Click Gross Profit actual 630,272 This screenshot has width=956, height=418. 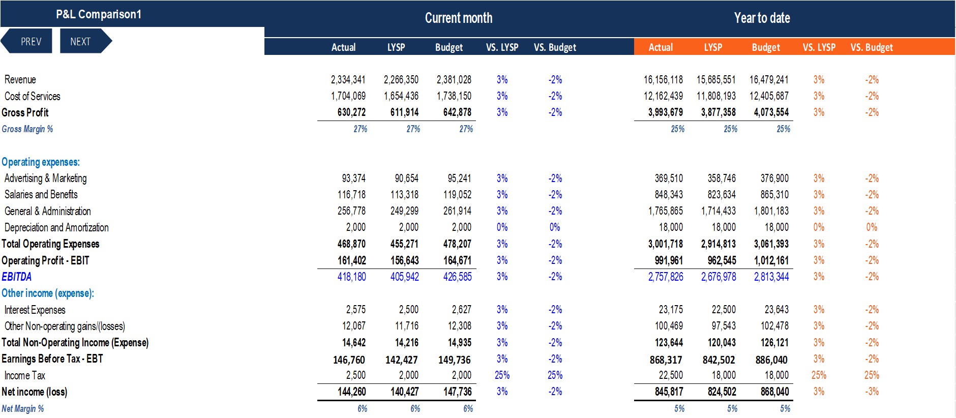[351, 112]
